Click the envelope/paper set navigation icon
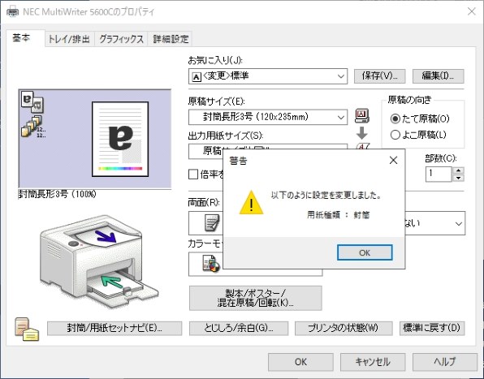This screenshot has height=379, width=484. click(x=27, y=329)
